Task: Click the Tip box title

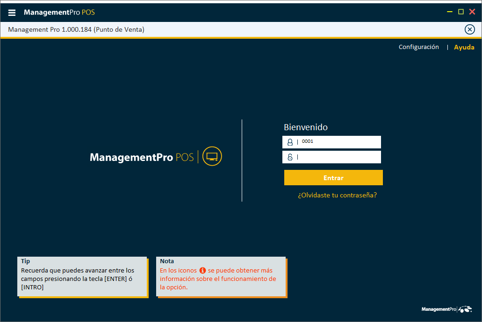Action: pyautogui.click(x=25, y=261)
